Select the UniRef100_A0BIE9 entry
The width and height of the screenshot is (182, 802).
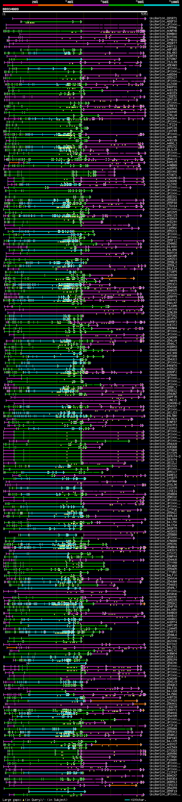click(x=163, y=93)
